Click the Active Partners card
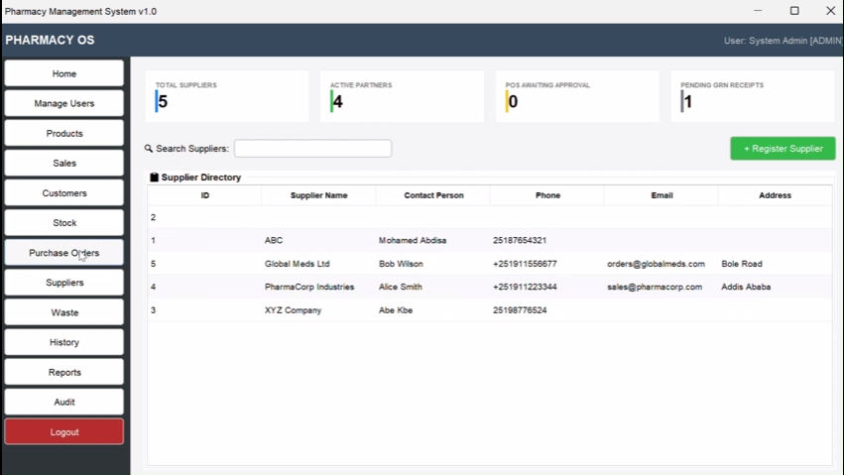This screenshot has height=475, width=844. (x=402, y=96)
